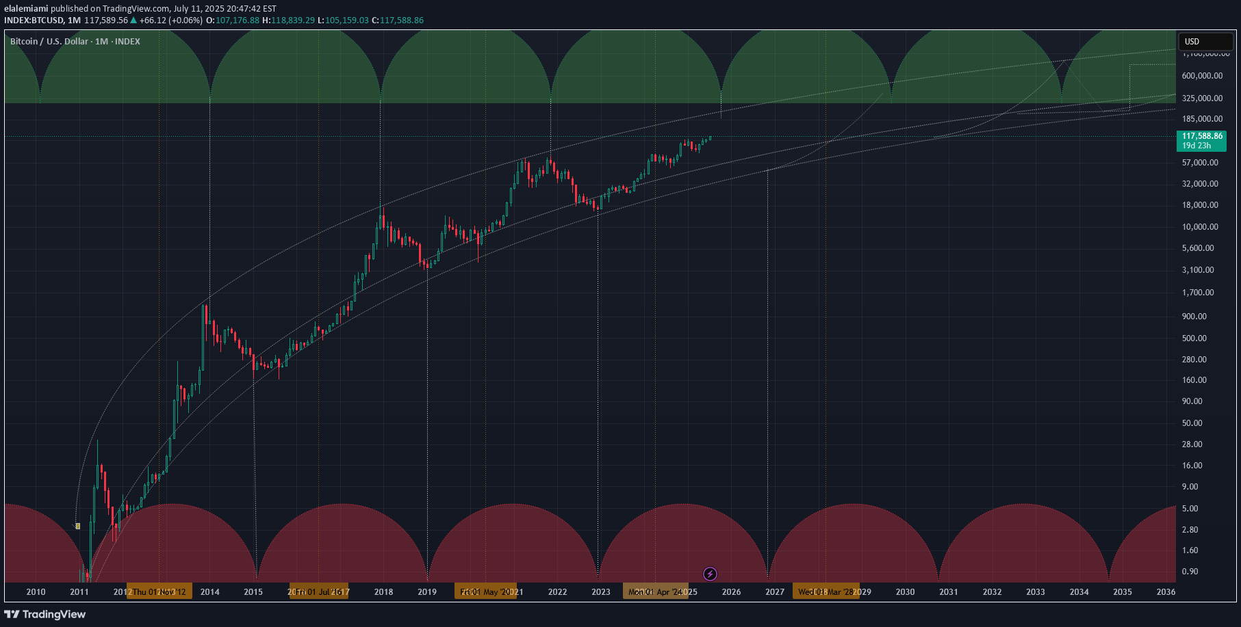This screenshot has width=1241, height=627.
Task: Click the 185,000.00 price axis label
Action: click(x=1203, y=119)
